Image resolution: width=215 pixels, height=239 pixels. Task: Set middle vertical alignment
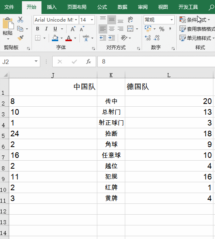point(112,20)
